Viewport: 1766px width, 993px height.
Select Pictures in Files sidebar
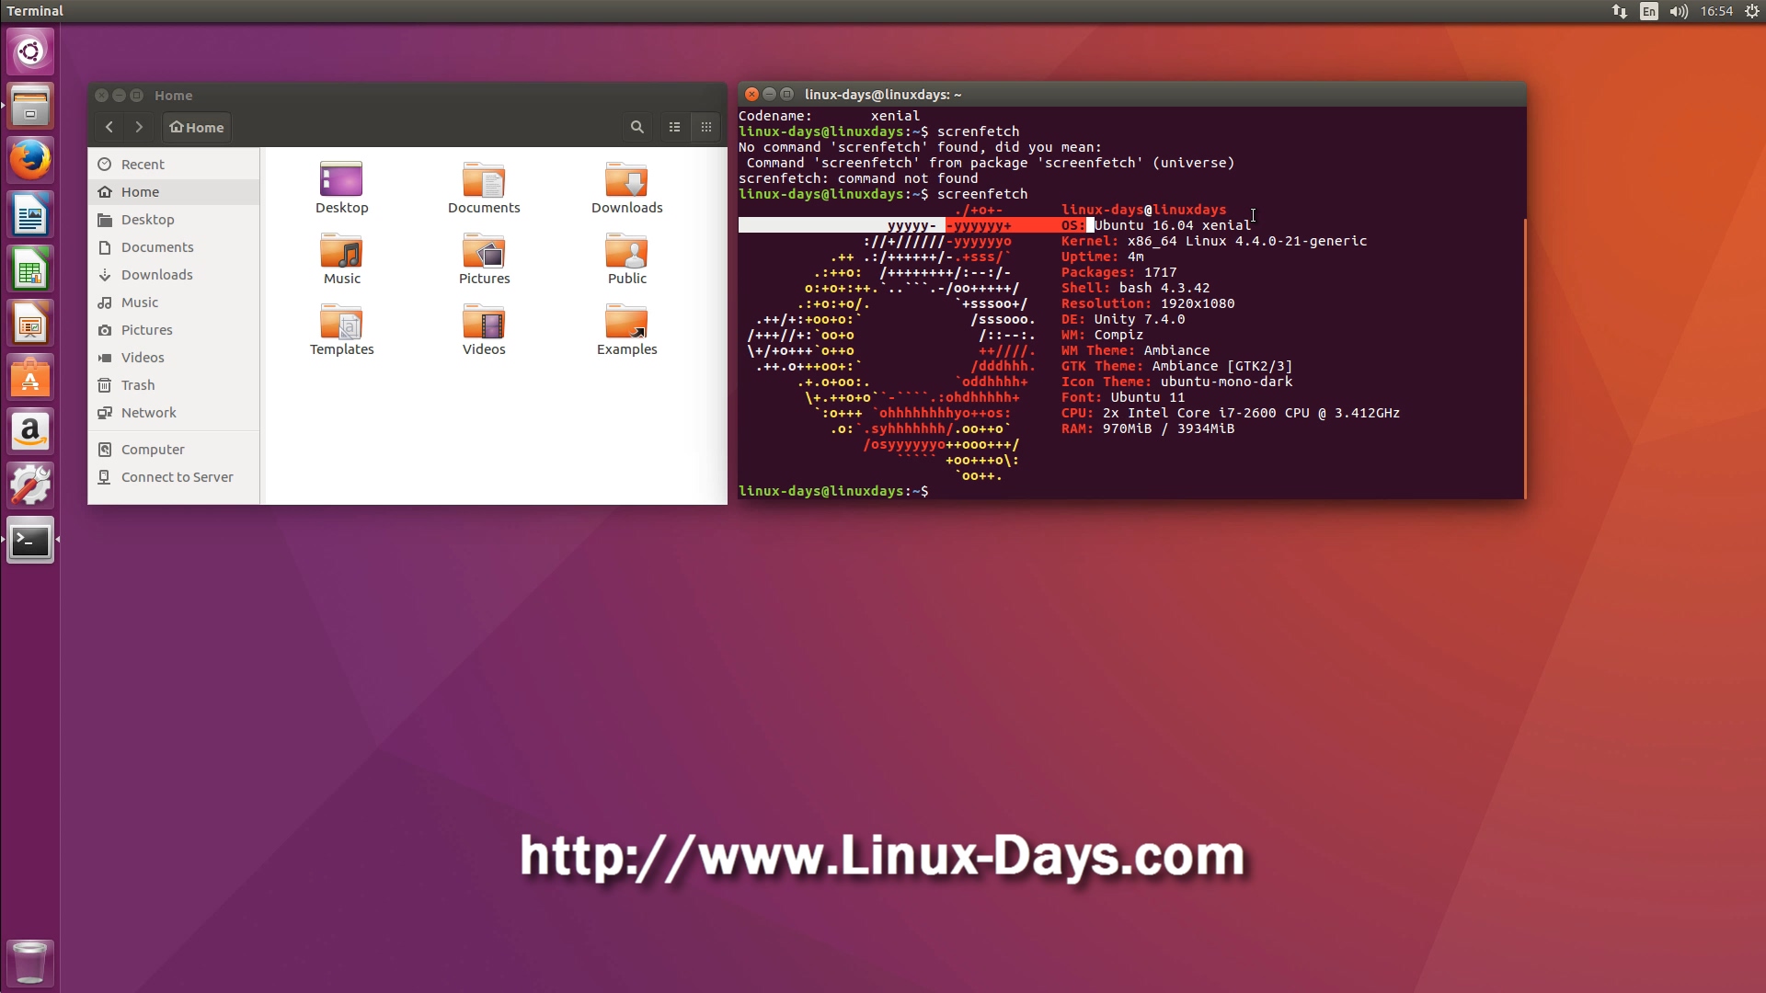pos(174,329)
